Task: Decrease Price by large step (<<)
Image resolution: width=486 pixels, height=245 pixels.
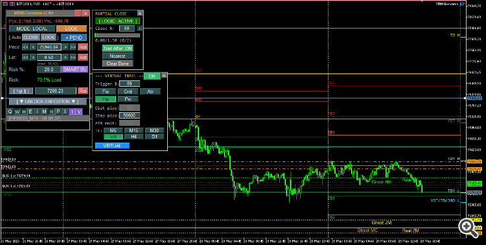Action: [x=25, y=47]
